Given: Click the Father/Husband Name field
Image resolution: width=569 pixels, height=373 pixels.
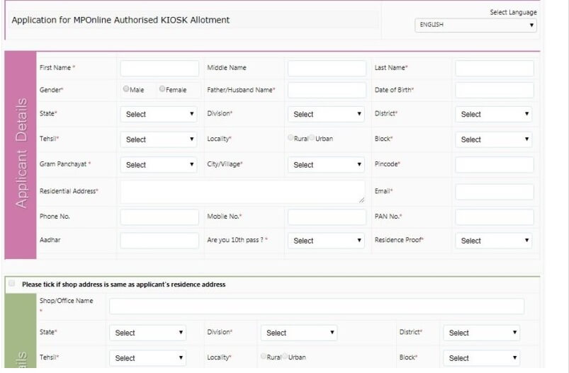Looking at the screenshot, I should [x=327, y=90].
